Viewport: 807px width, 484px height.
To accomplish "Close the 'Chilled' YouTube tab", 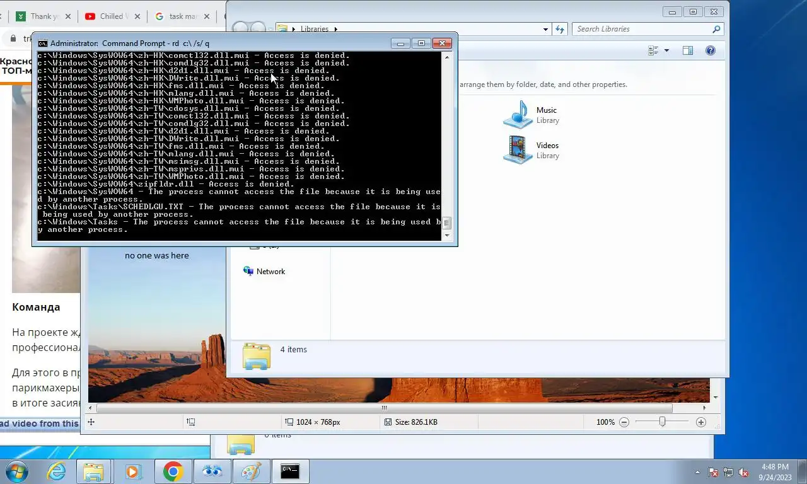I will [x=137, y=16].
